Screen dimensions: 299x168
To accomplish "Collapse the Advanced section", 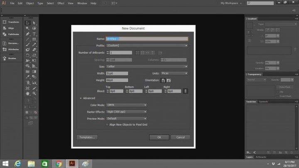I will coord(81,98).
